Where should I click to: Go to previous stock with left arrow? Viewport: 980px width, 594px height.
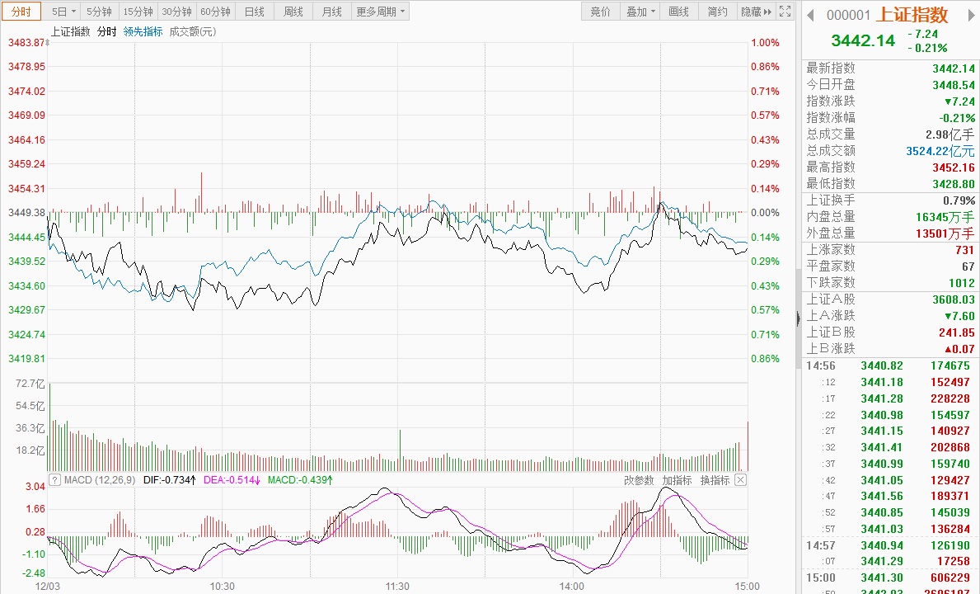pos(810,15)
